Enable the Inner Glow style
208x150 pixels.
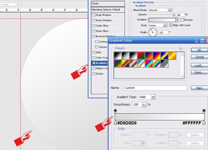94,31
